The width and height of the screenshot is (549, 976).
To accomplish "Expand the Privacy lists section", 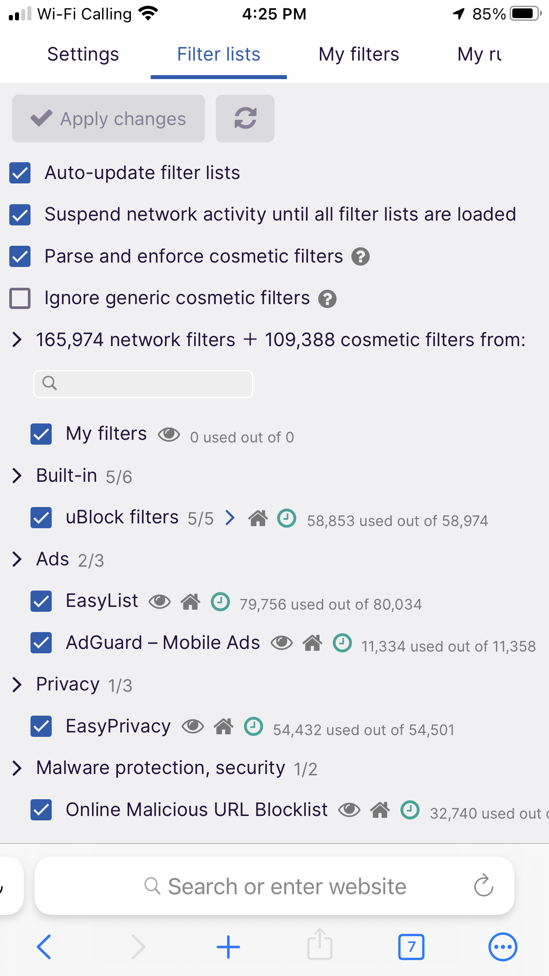I will click(x=17, y=684).
